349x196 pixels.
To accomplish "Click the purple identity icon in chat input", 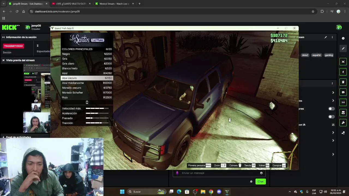I will [x=177, y=173].
